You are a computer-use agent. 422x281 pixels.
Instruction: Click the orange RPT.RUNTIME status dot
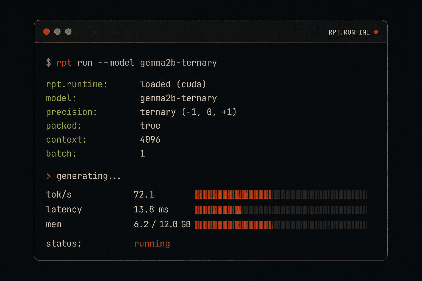pos(376,32)
